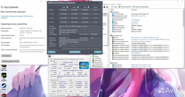Click Close button in CPU-Z

pyautogui.click(x=86, y=95)
